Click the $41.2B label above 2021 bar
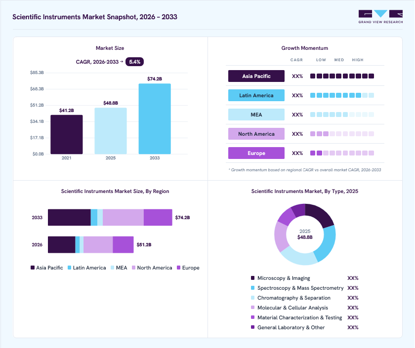This screenshot has height=348, width=415. [x=66, y=110]
